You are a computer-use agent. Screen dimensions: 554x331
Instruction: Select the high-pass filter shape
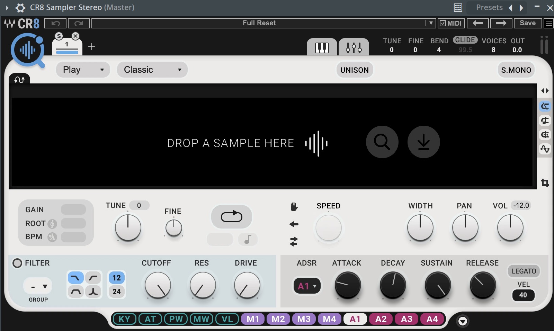coord(93,278)
